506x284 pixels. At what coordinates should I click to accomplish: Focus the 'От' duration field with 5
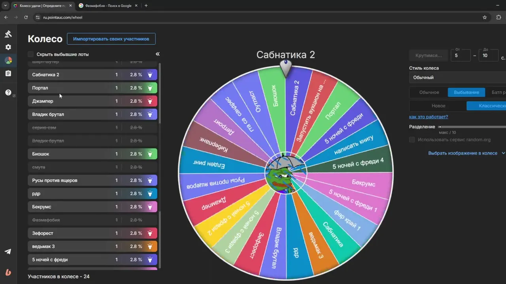461,55
